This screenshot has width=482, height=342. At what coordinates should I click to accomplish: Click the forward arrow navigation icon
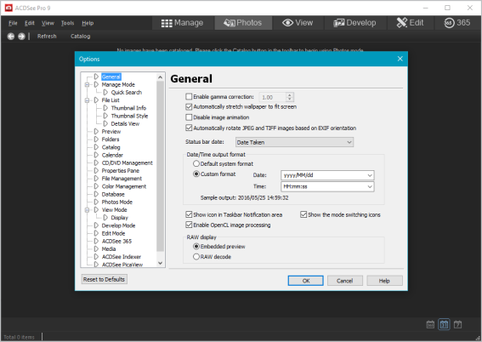[21, 37]
